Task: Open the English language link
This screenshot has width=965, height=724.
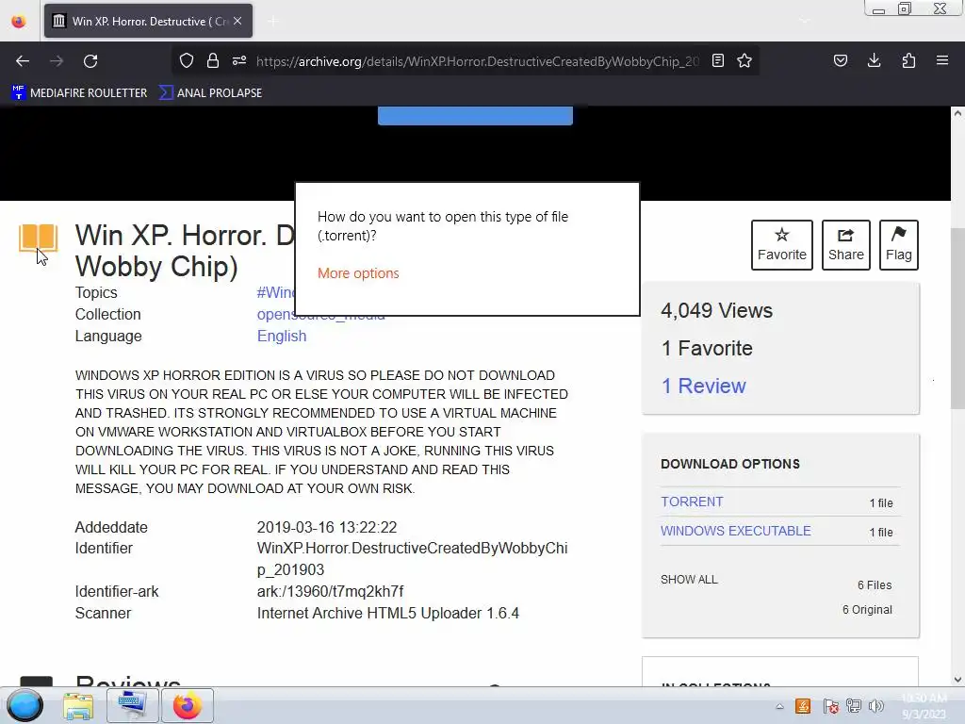Action: (281, 337)
